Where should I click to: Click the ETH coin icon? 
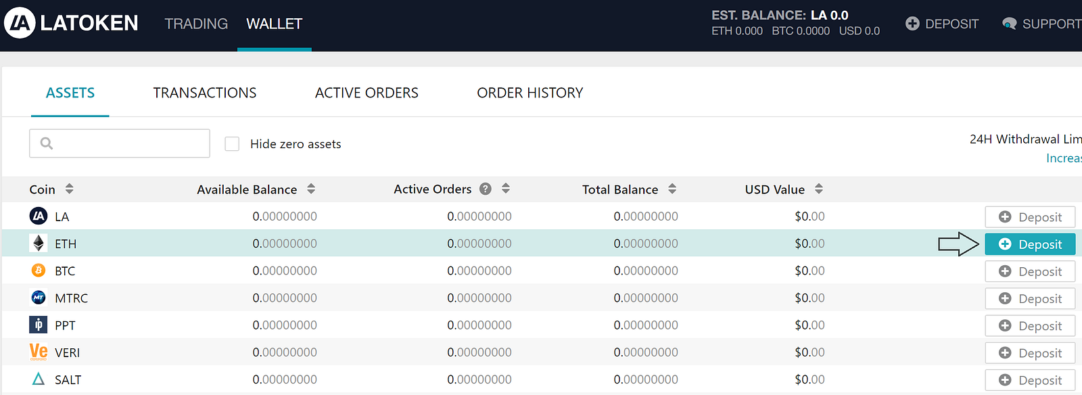click(39, 243)
